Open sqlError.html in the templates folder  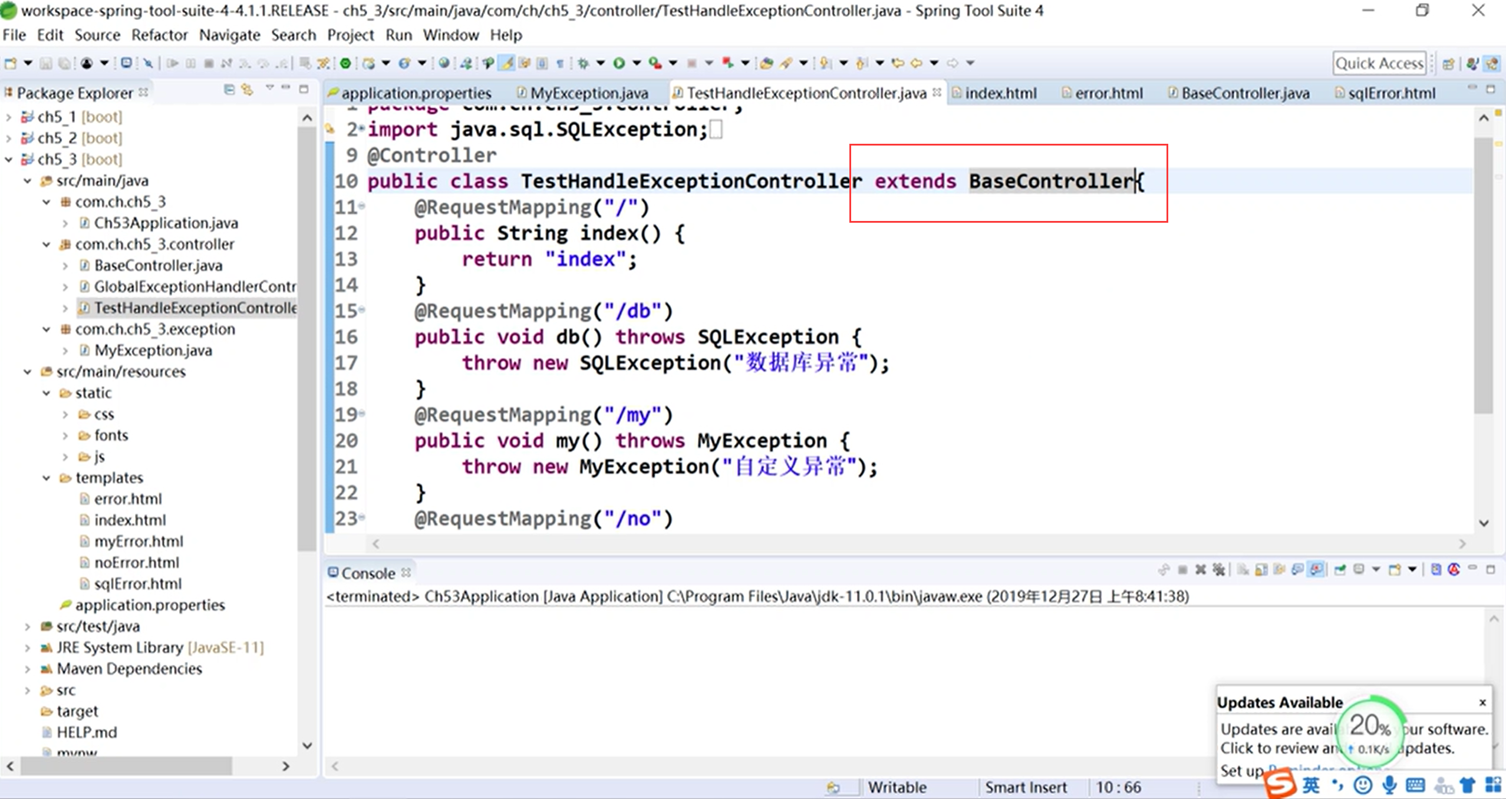point(137,584)
